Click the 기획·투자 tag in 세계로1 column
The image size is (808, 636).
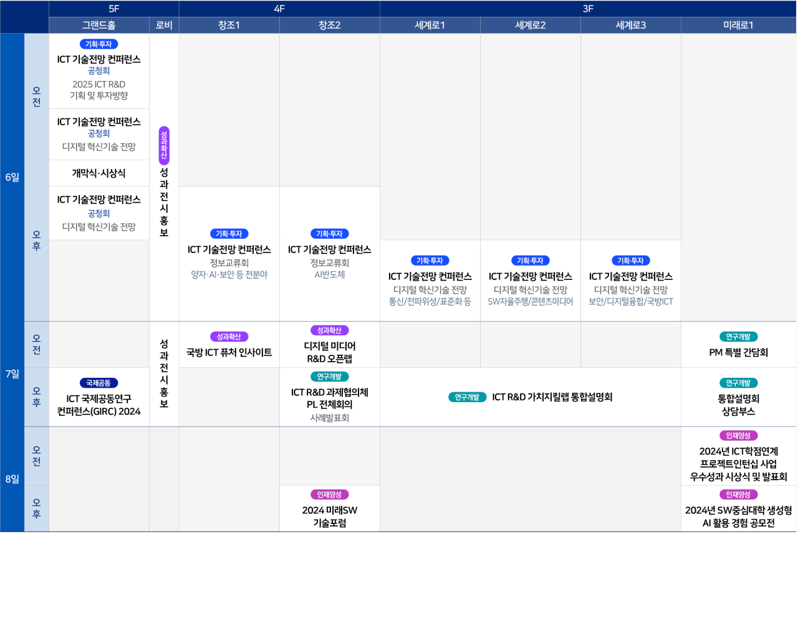[x=430, y=261]
